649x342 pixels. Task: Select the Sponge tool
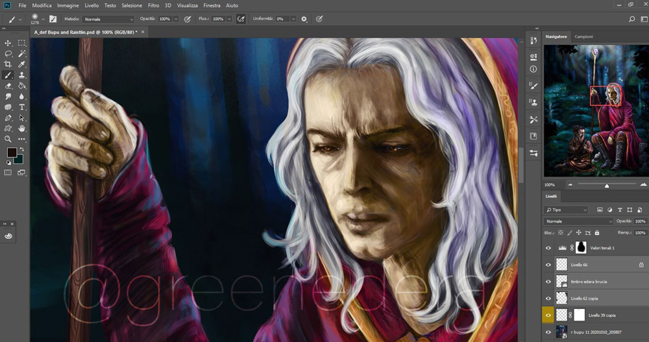(8, 107)
